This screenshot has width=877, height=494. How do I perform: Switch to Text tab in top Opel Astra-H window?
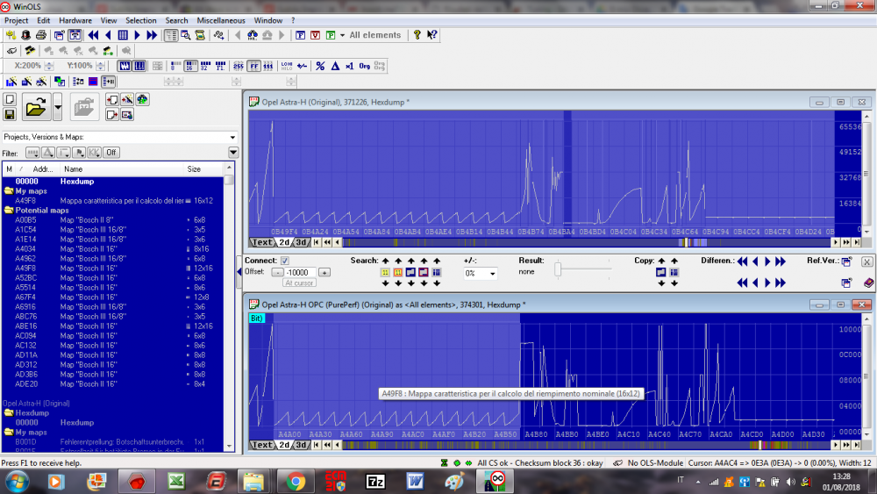(x=261, y=242)
